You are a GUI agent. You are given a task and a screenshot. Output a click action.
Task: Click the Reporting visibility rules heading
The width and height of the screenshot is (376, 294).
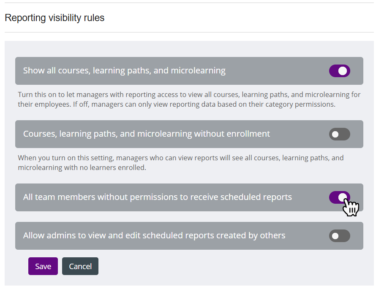(54, 18)
